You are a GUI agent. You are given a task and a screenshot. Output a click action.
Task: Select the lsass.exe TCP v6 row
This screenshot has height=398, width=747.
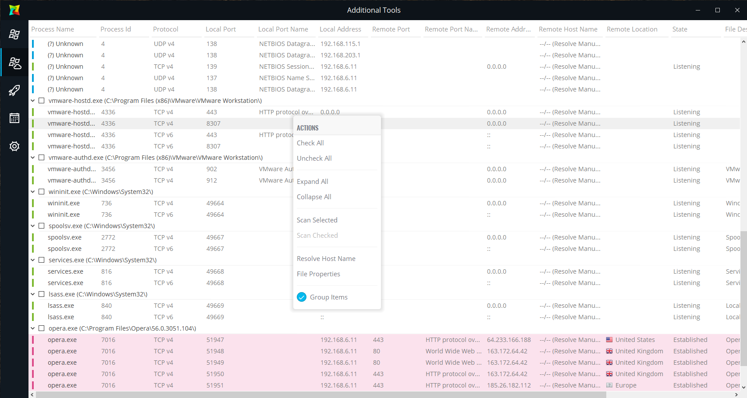[x=384, y=317]
